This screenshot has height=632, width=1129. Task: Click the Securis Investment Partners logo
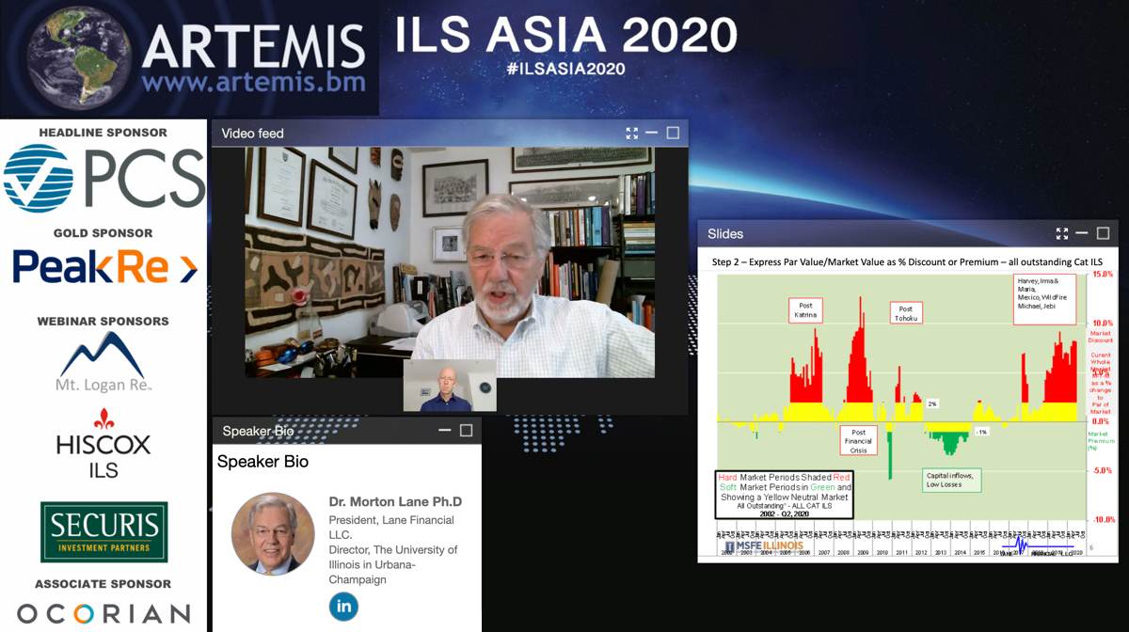[103, 531]
